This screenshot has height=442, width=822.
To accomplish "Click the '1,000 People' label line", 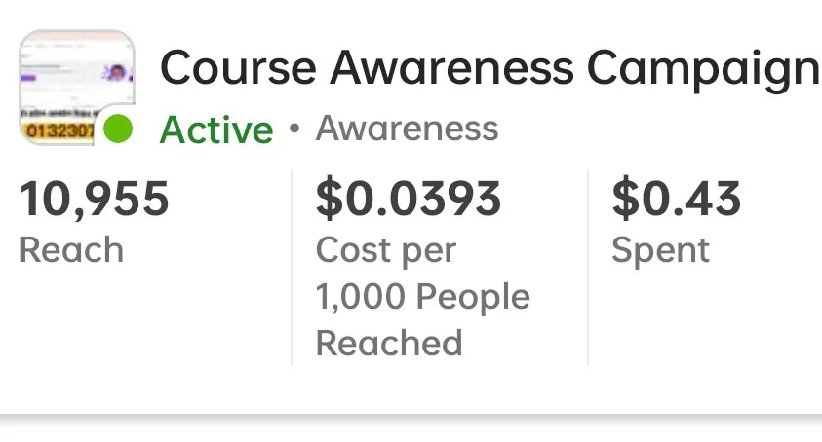I will tap(422, 297).
